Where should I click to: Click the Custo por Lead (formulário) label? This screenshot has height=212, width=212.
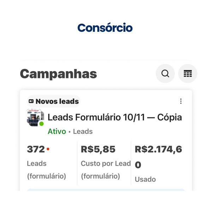(x=106, y=170)
